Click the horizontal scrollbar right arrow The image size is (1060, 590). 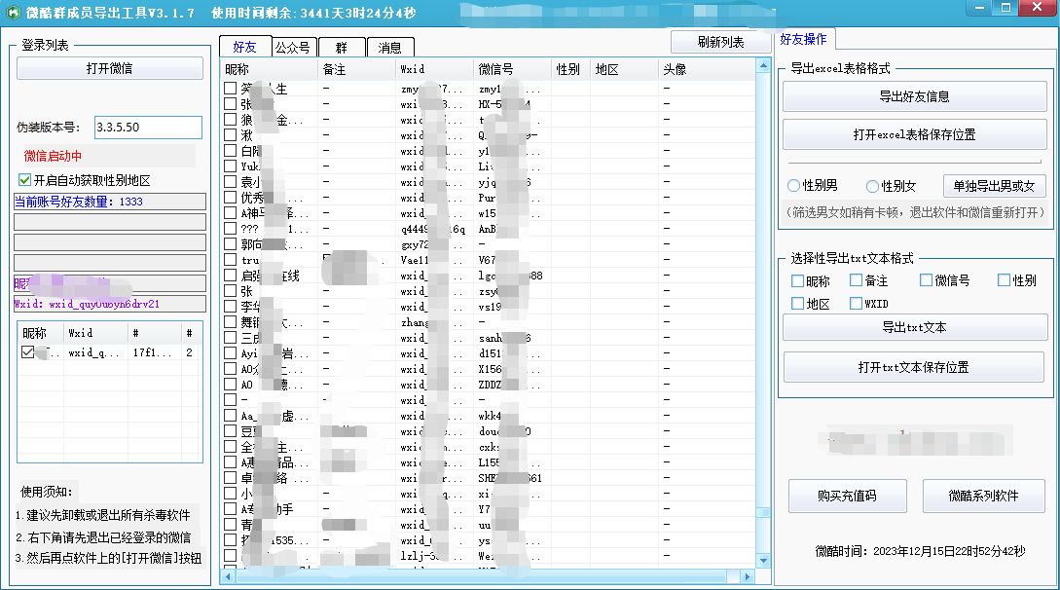(747, 576)
